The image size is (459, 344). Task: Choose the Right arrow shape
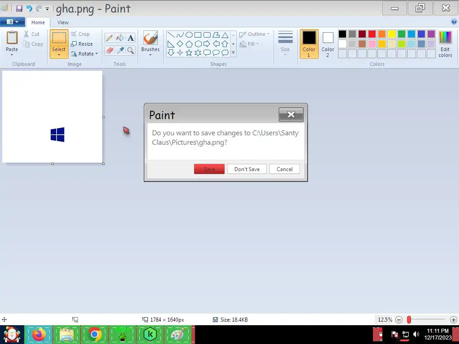pos(207,44)
